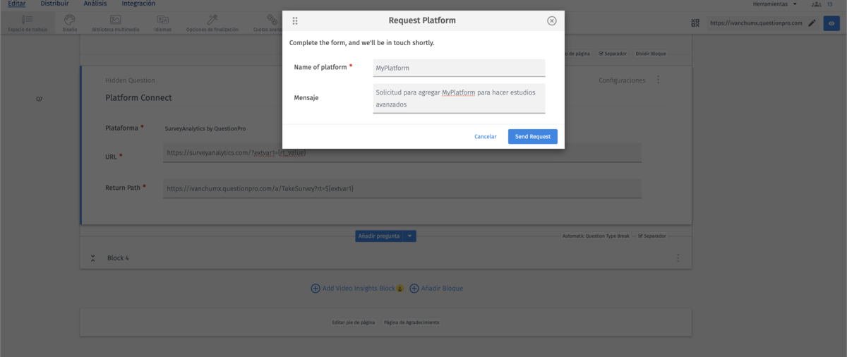Switch to the Distribuir menu
The height and width of the screenshot is (357, 847).
(54, 4)
